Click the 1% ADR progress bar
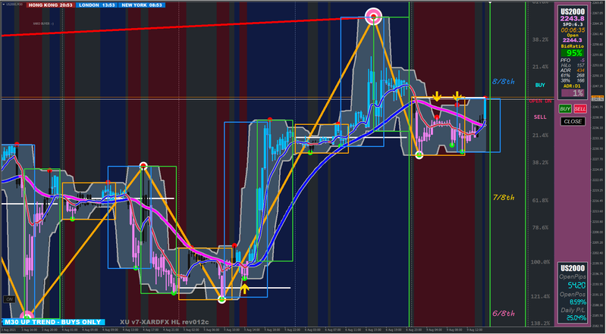Image resolution: width=606 pixels, height=334 pixels. 573,93
